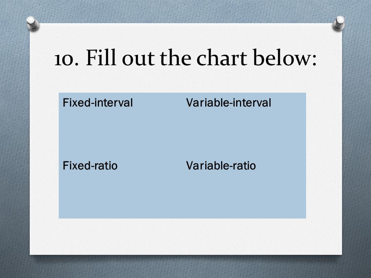Click the word chart in the title
Screen dimensions: 371x278
pyautogui.click(x=221, y=58)
